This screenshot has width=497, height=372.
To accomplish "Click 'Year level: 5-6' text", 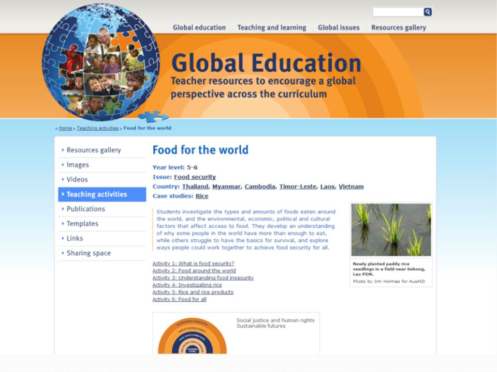I will (175, 167).
